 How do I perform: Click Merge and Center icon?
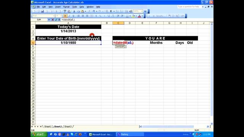coord(91,16)
